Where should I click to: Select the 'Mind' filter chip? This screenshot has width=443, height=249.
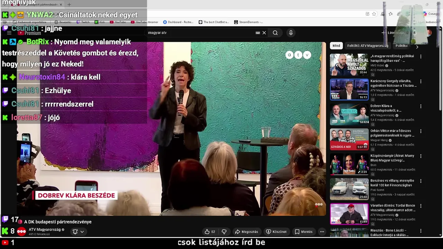[x=336, y=46]
